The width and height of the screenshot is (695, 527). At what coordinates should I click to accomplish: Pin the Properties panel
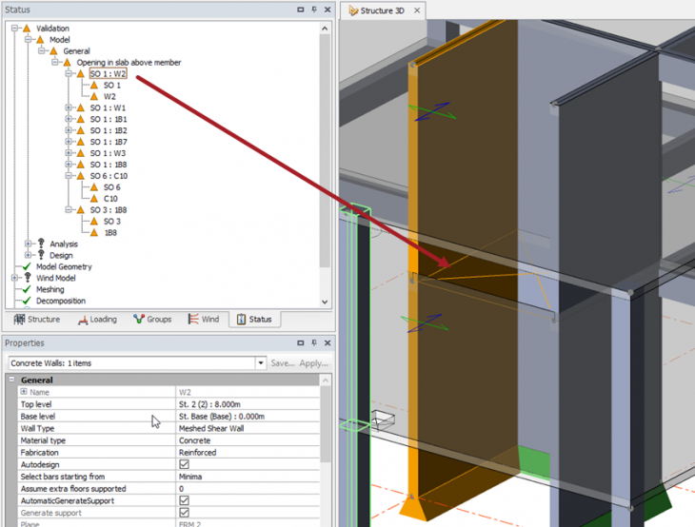314,342
